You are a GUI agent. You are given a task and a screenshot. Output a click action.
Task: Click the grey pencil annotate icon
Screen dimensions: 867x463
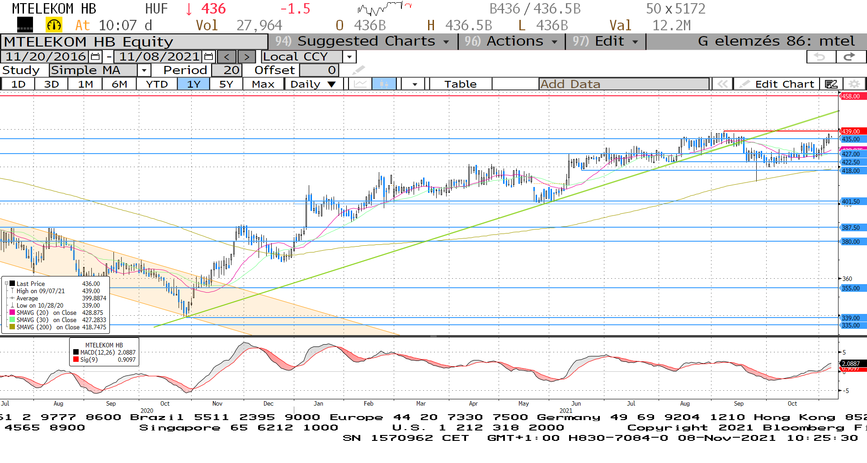click(x=358, y=70)
